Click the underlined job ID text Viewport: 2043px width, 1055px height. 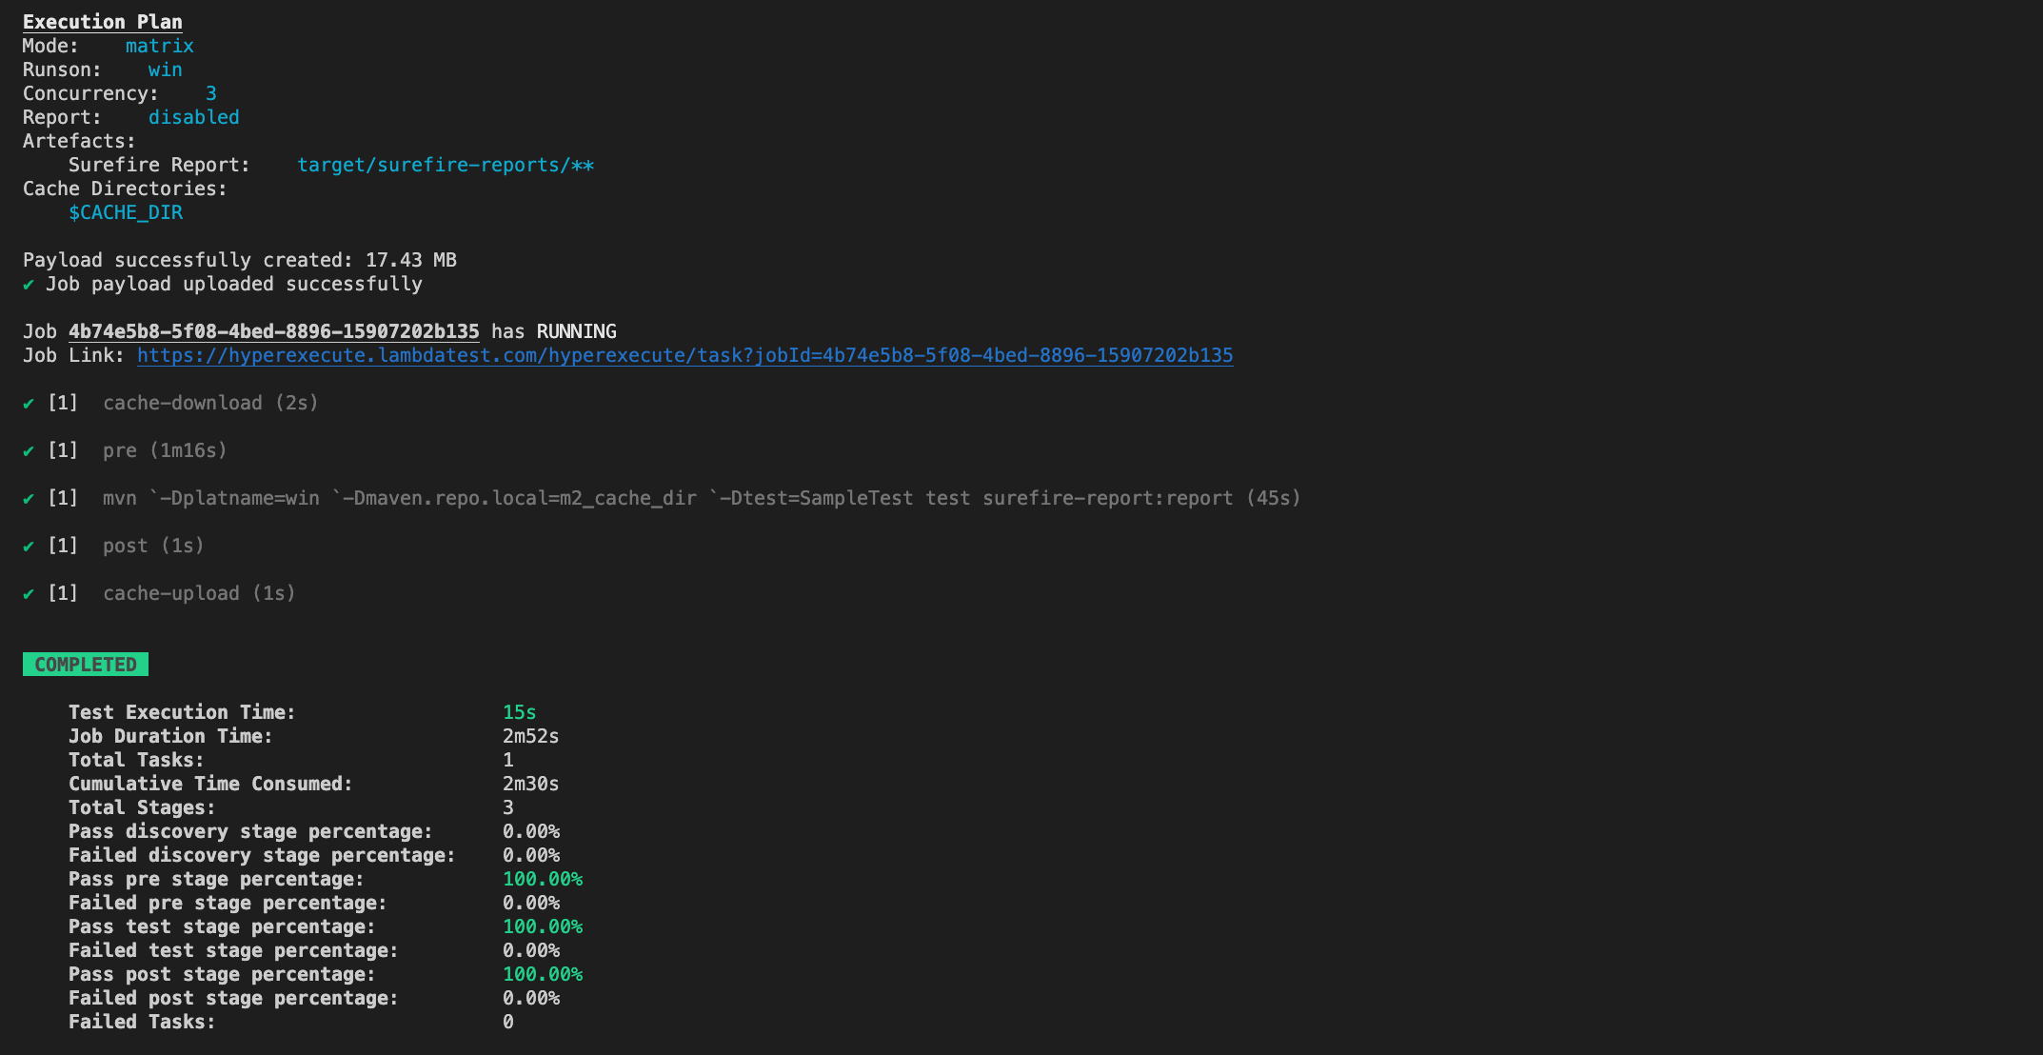[273, 331]
